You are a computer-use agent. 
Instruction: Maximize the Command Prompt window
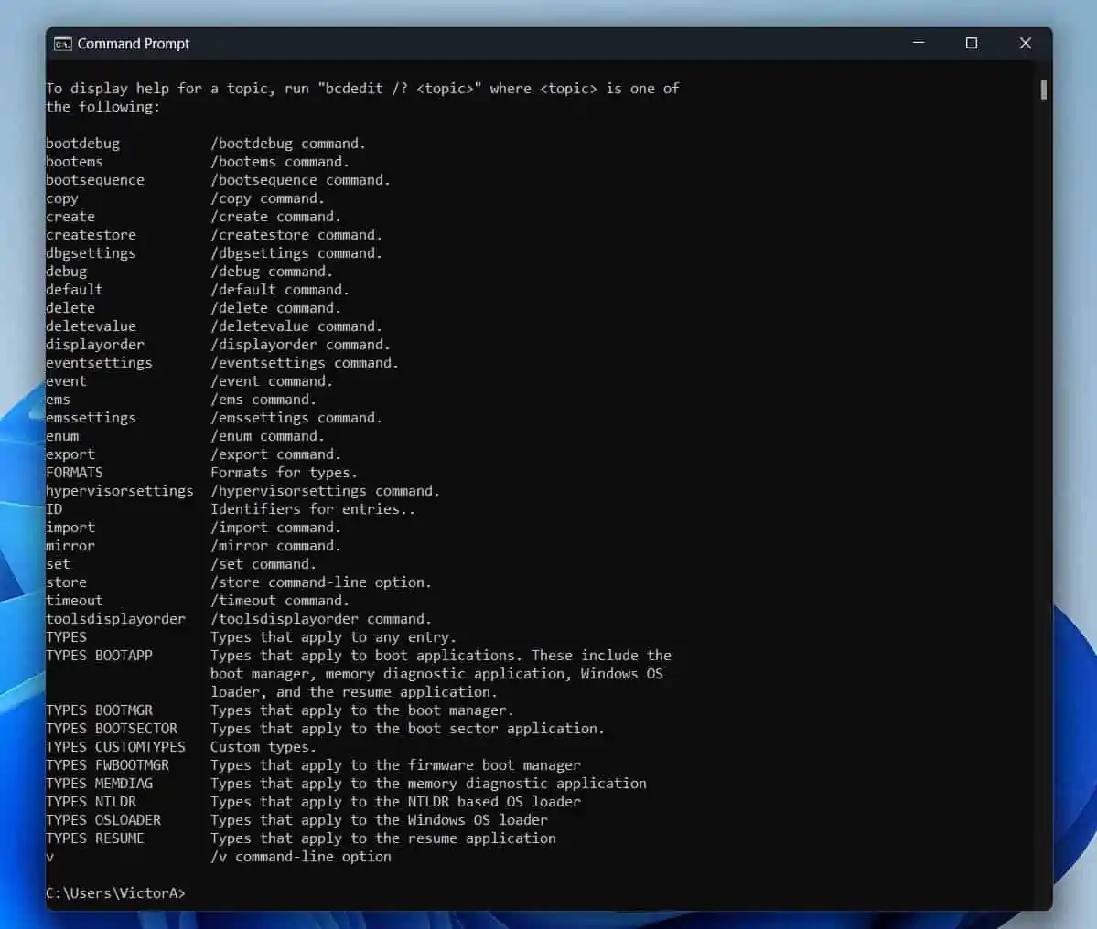(972, 43)
